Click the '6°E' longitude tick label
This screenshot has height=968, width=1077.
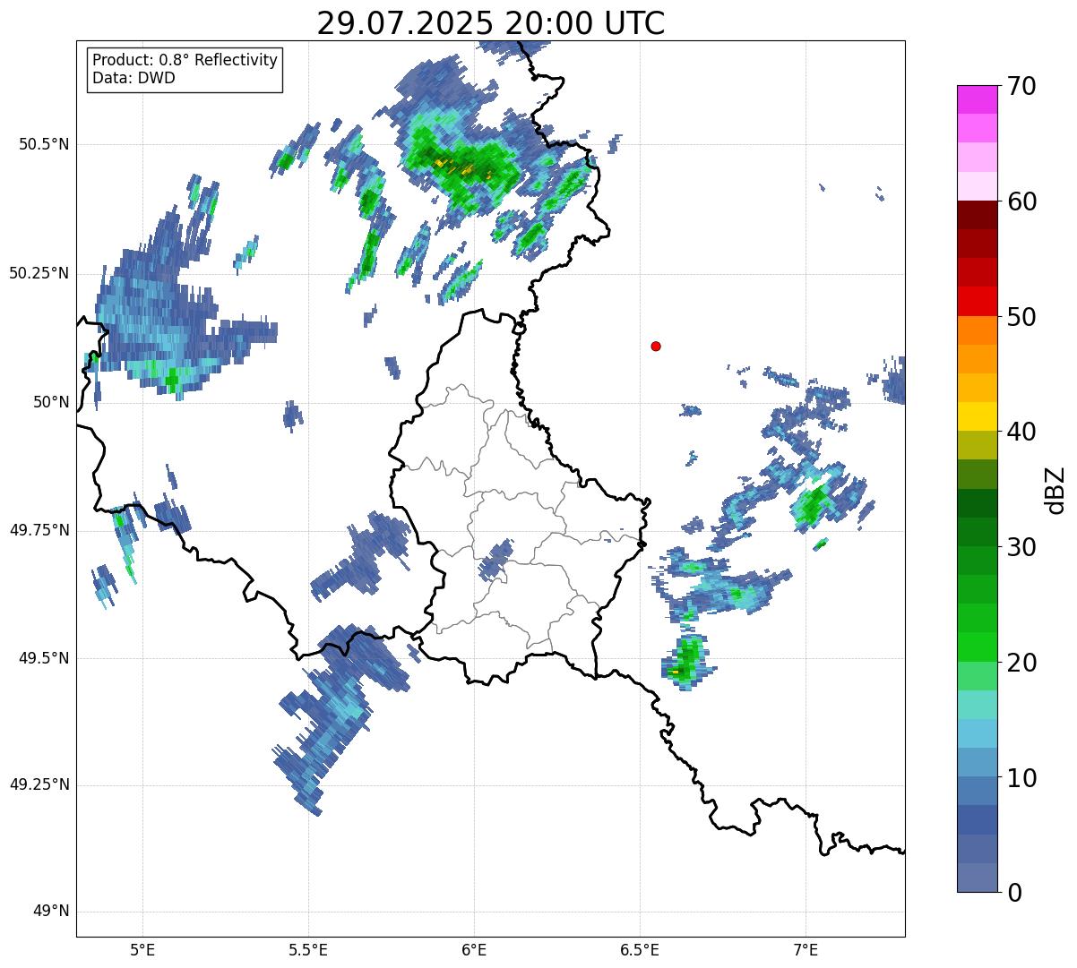click(x=475, y=951)
